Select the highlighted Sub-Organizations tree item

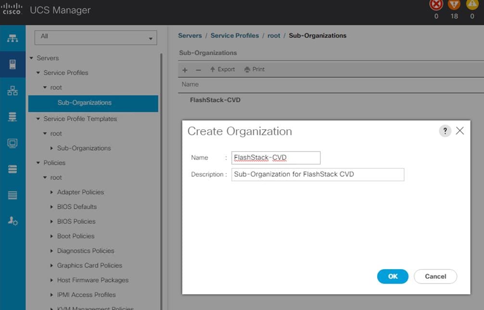point(93,103)
